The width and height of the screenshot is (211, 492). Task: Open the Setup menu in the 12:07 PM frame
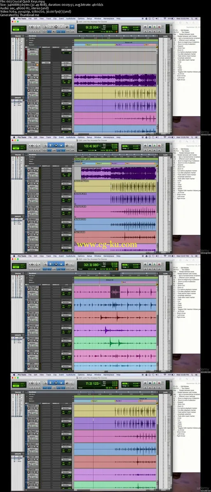(x=89, y=256)
